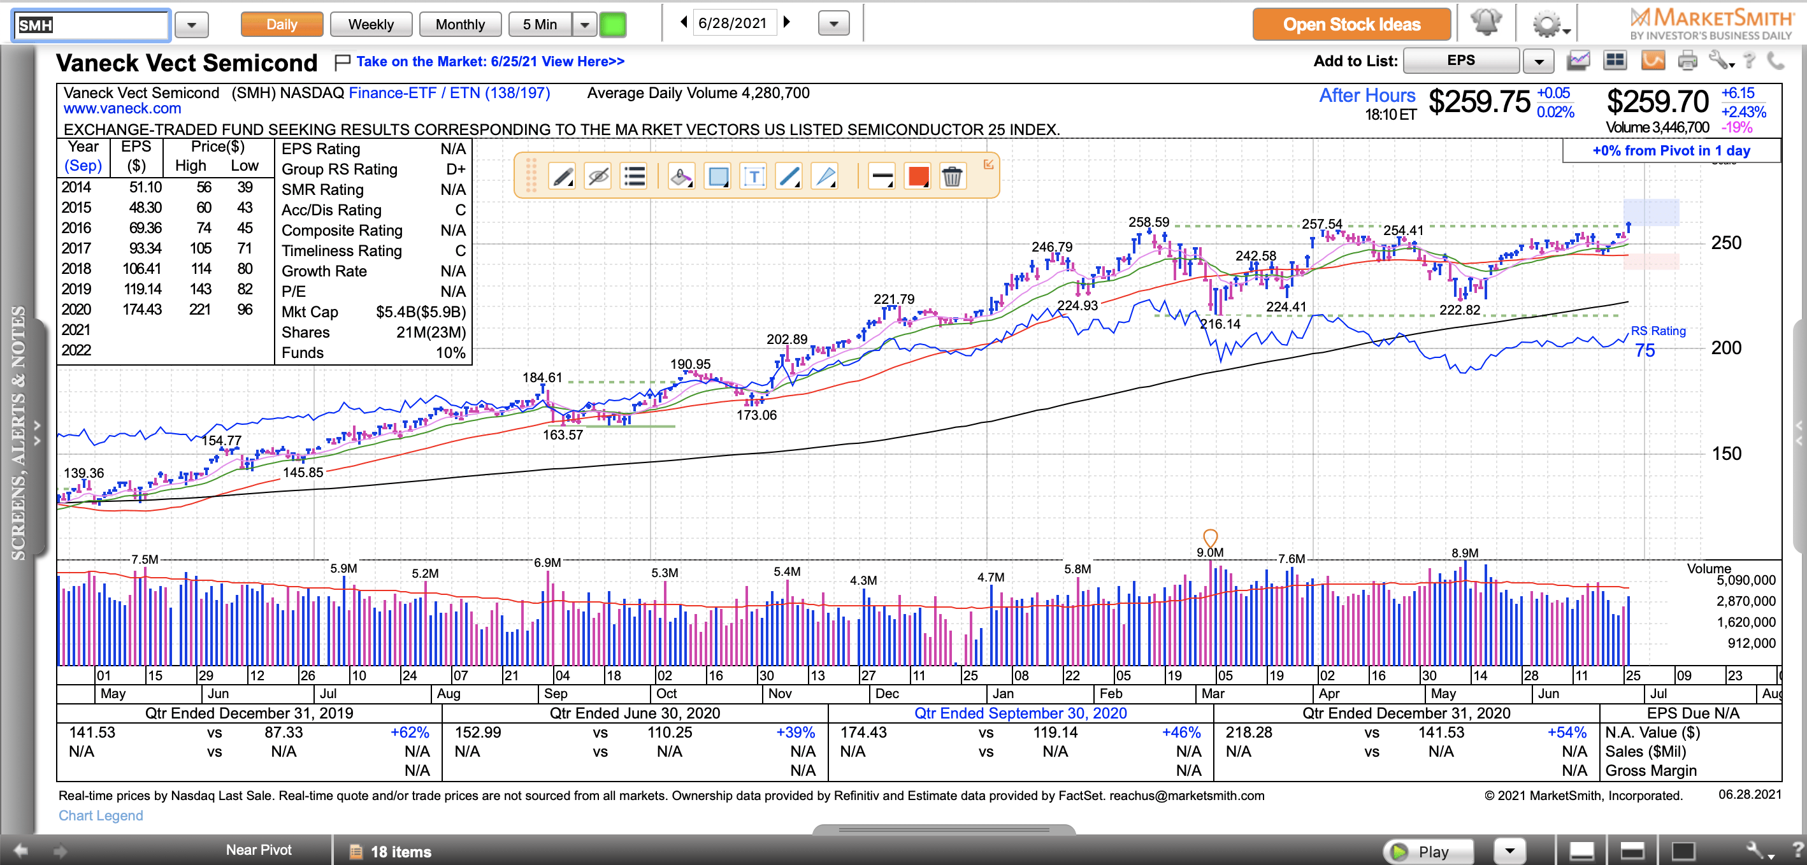Screen dimensions: 1807x865
Task: Open the www.vaneck.com link
Action: click(122, 109)
